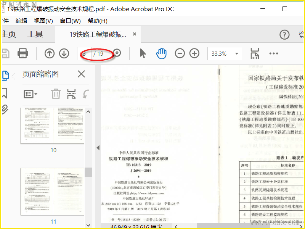Go to next page with the down arrow
The width and height of the screenshot is (305, 229).
point(64,53)
